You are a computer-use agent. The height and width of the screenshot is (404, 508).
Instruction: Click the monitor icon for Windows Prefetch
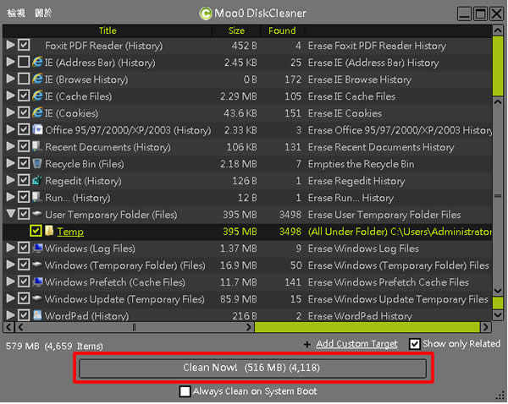(37, 281)
